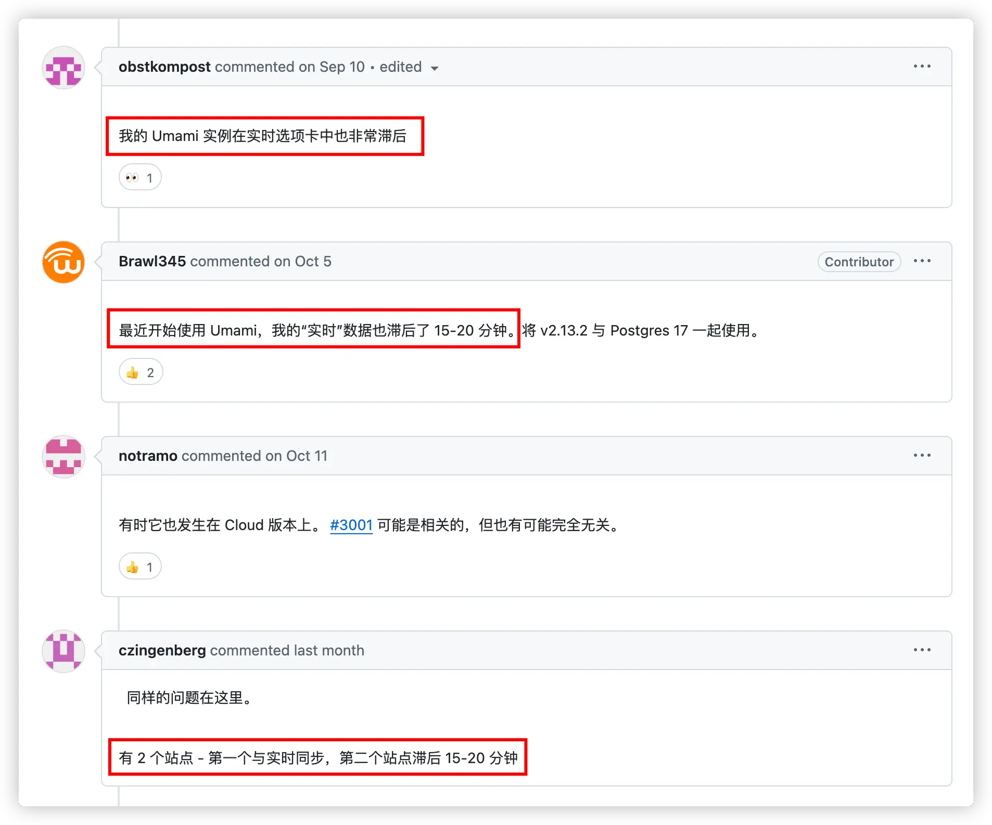Toggle thumbs up reaction with 2 votes
The height and width of the screenshot is (825, 992).
tap(141, 372)
